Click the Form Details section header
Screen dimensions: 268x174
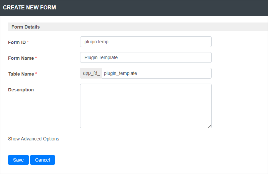(x=138, y=27)
